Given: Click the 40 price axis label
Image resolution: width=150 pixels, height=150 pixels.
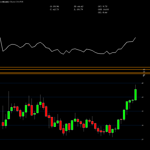Looking at the screenshot, I should 142,97.
